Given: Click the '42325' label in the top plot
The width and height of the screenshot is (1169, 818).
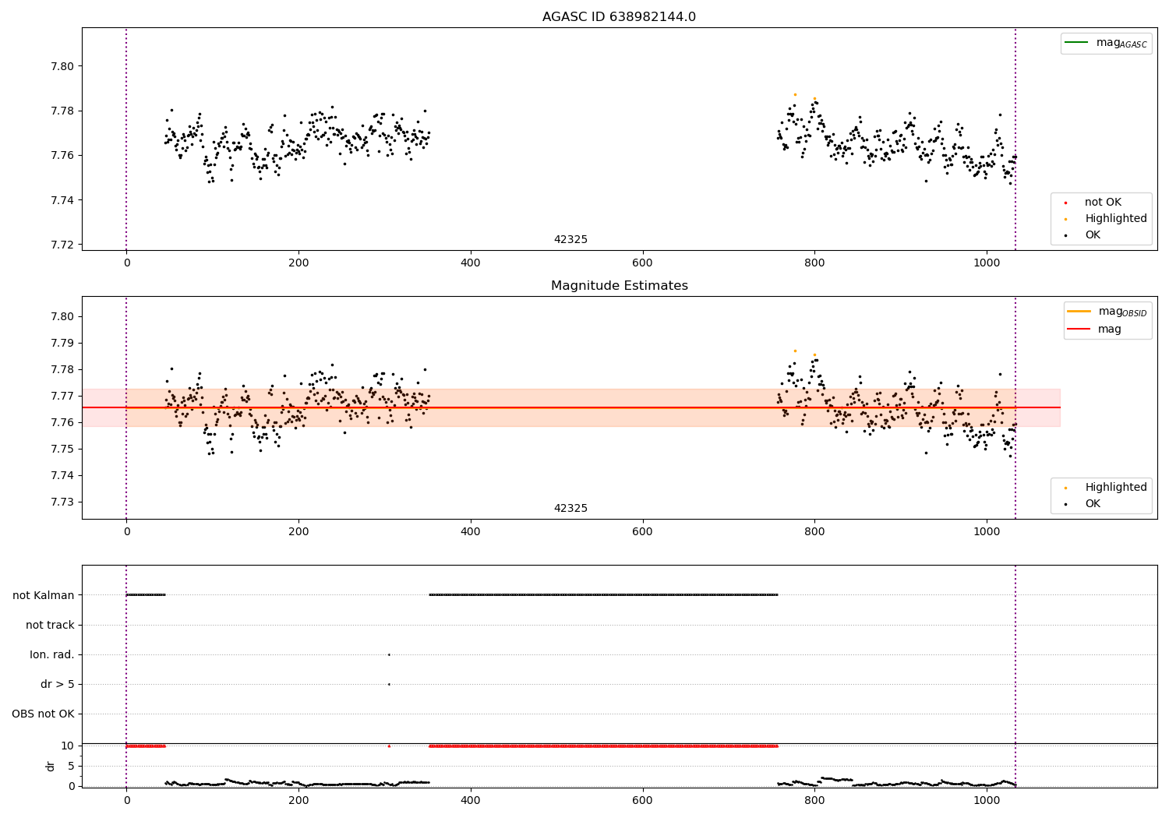Looking at the screenshot, I should coord(570,240).
